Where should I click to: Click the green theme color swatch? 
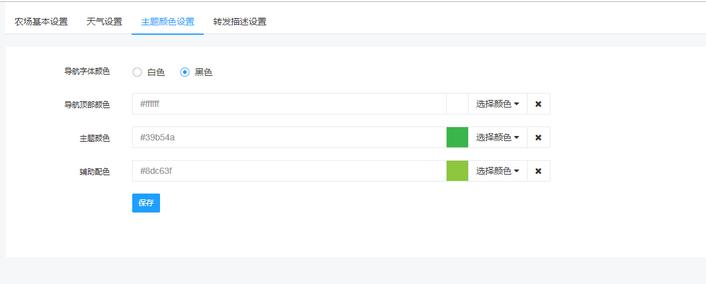457,137
